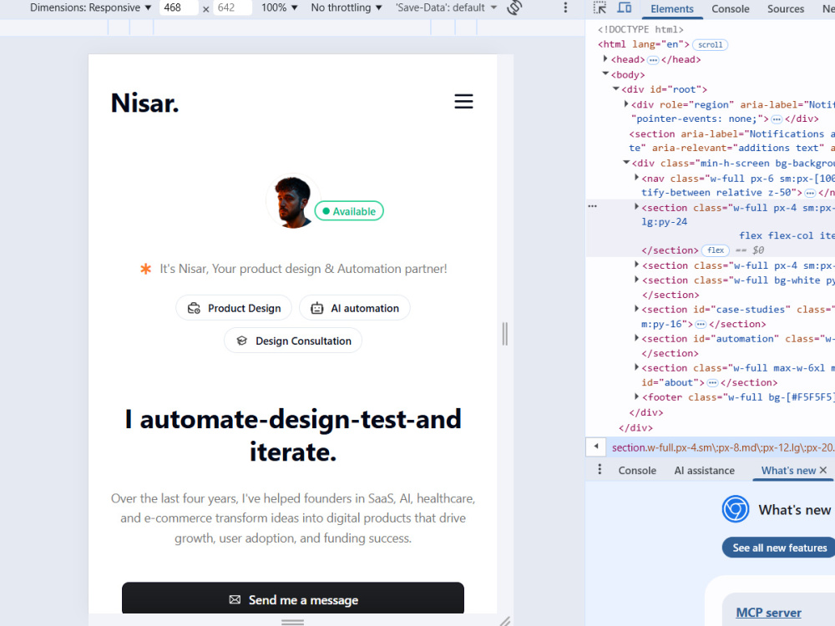
Task: Open the 100% zoom dropdown
Action: 279,8
